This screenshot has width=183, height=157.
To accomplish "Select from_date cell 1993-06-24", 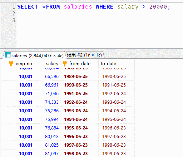I will point(79,111).
